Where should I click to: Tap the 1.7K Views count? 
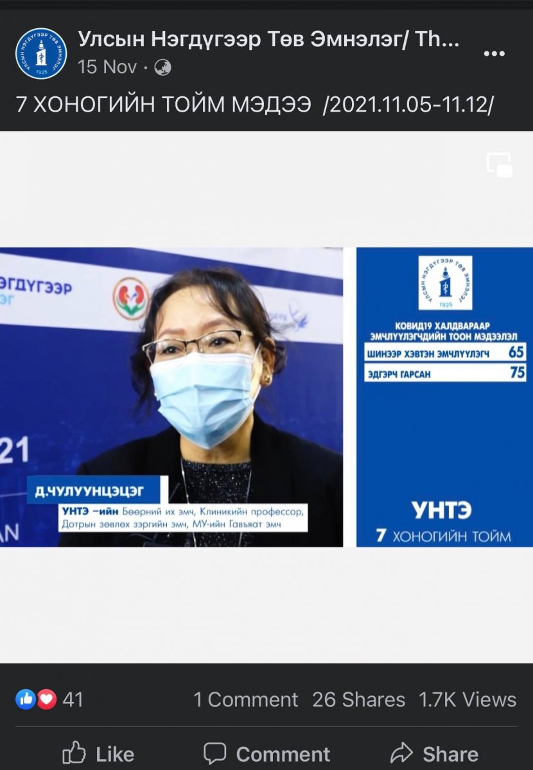(467, 699)
